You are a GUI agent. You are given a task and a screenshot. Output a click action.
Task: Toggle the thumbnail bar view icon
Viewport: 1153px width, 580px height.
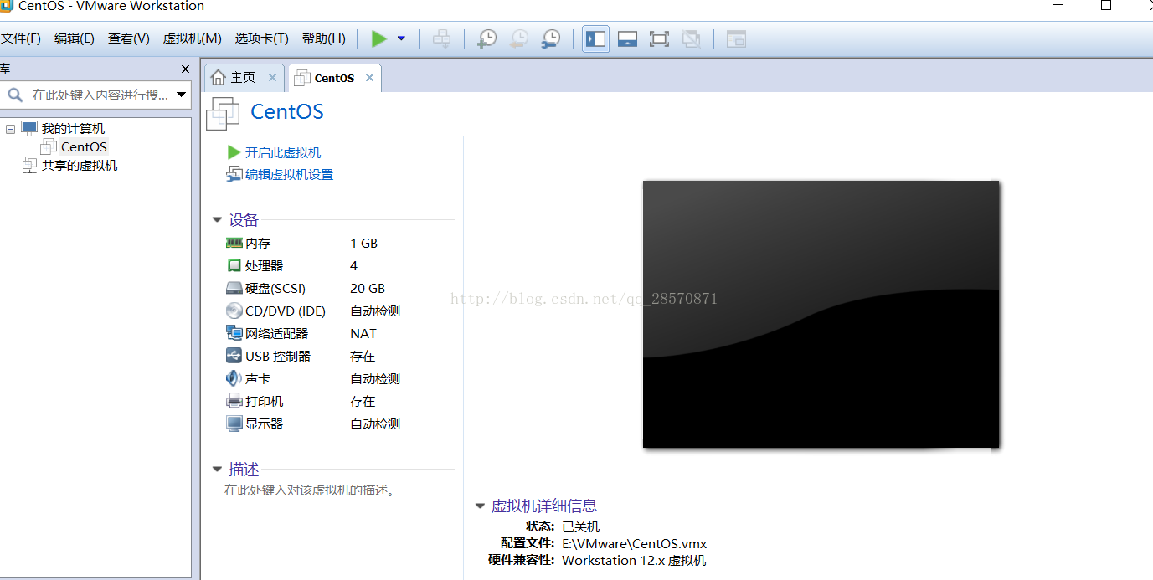pos(628,38)
